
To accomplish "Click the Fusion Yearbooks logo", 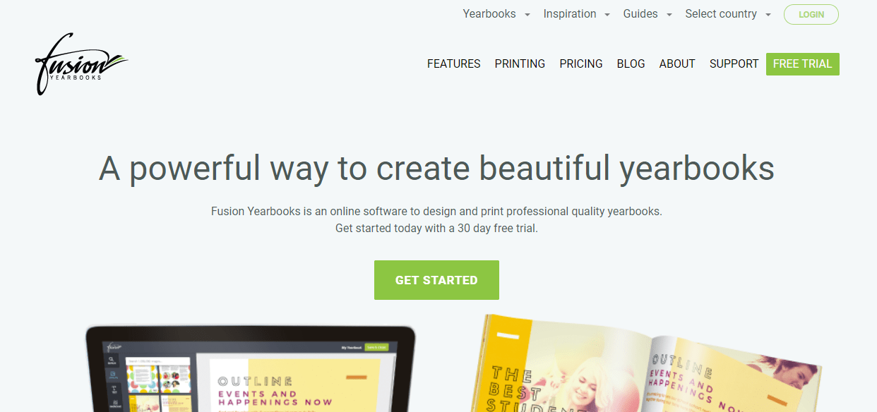I will 81,63.
